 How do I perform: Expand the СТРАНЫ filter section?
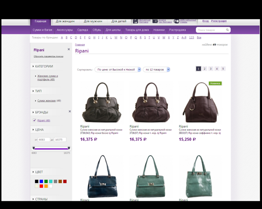(x=40, y=199)
